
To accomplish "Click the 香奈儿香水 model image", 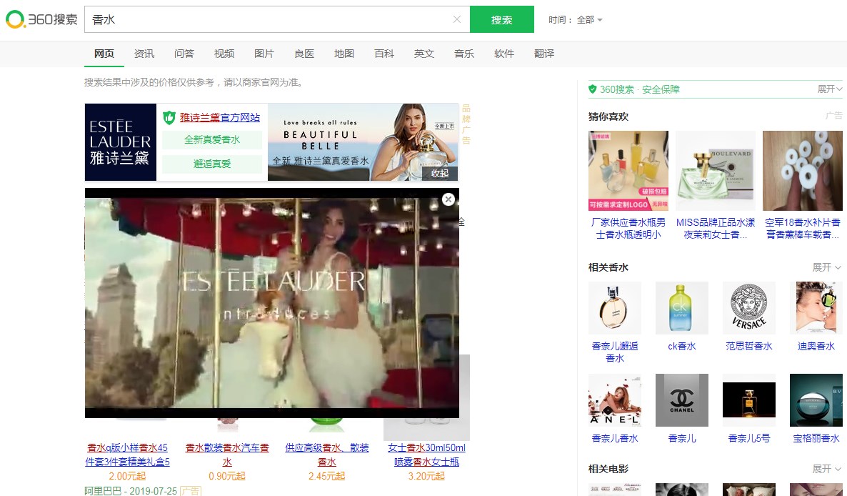I will [615, 400].
